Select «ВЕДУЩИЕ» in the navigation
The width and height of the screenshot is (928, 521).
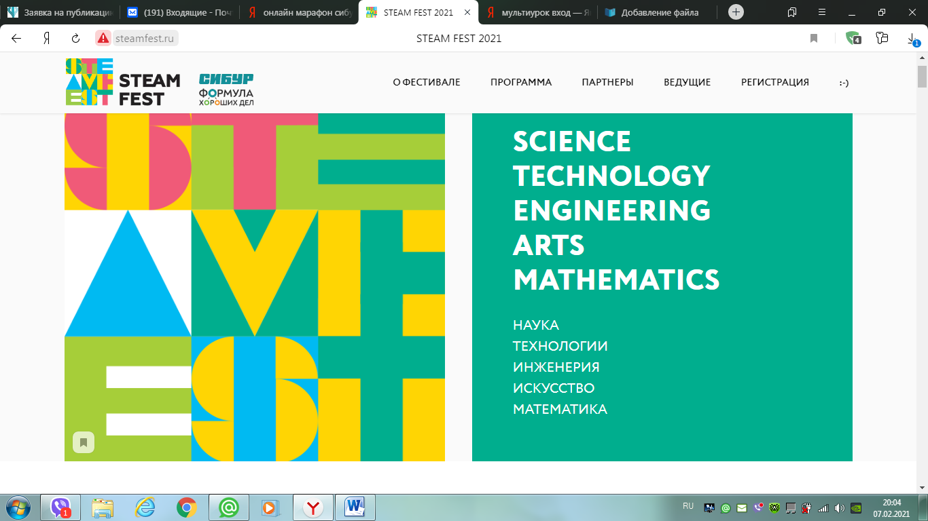click(687, 82)
